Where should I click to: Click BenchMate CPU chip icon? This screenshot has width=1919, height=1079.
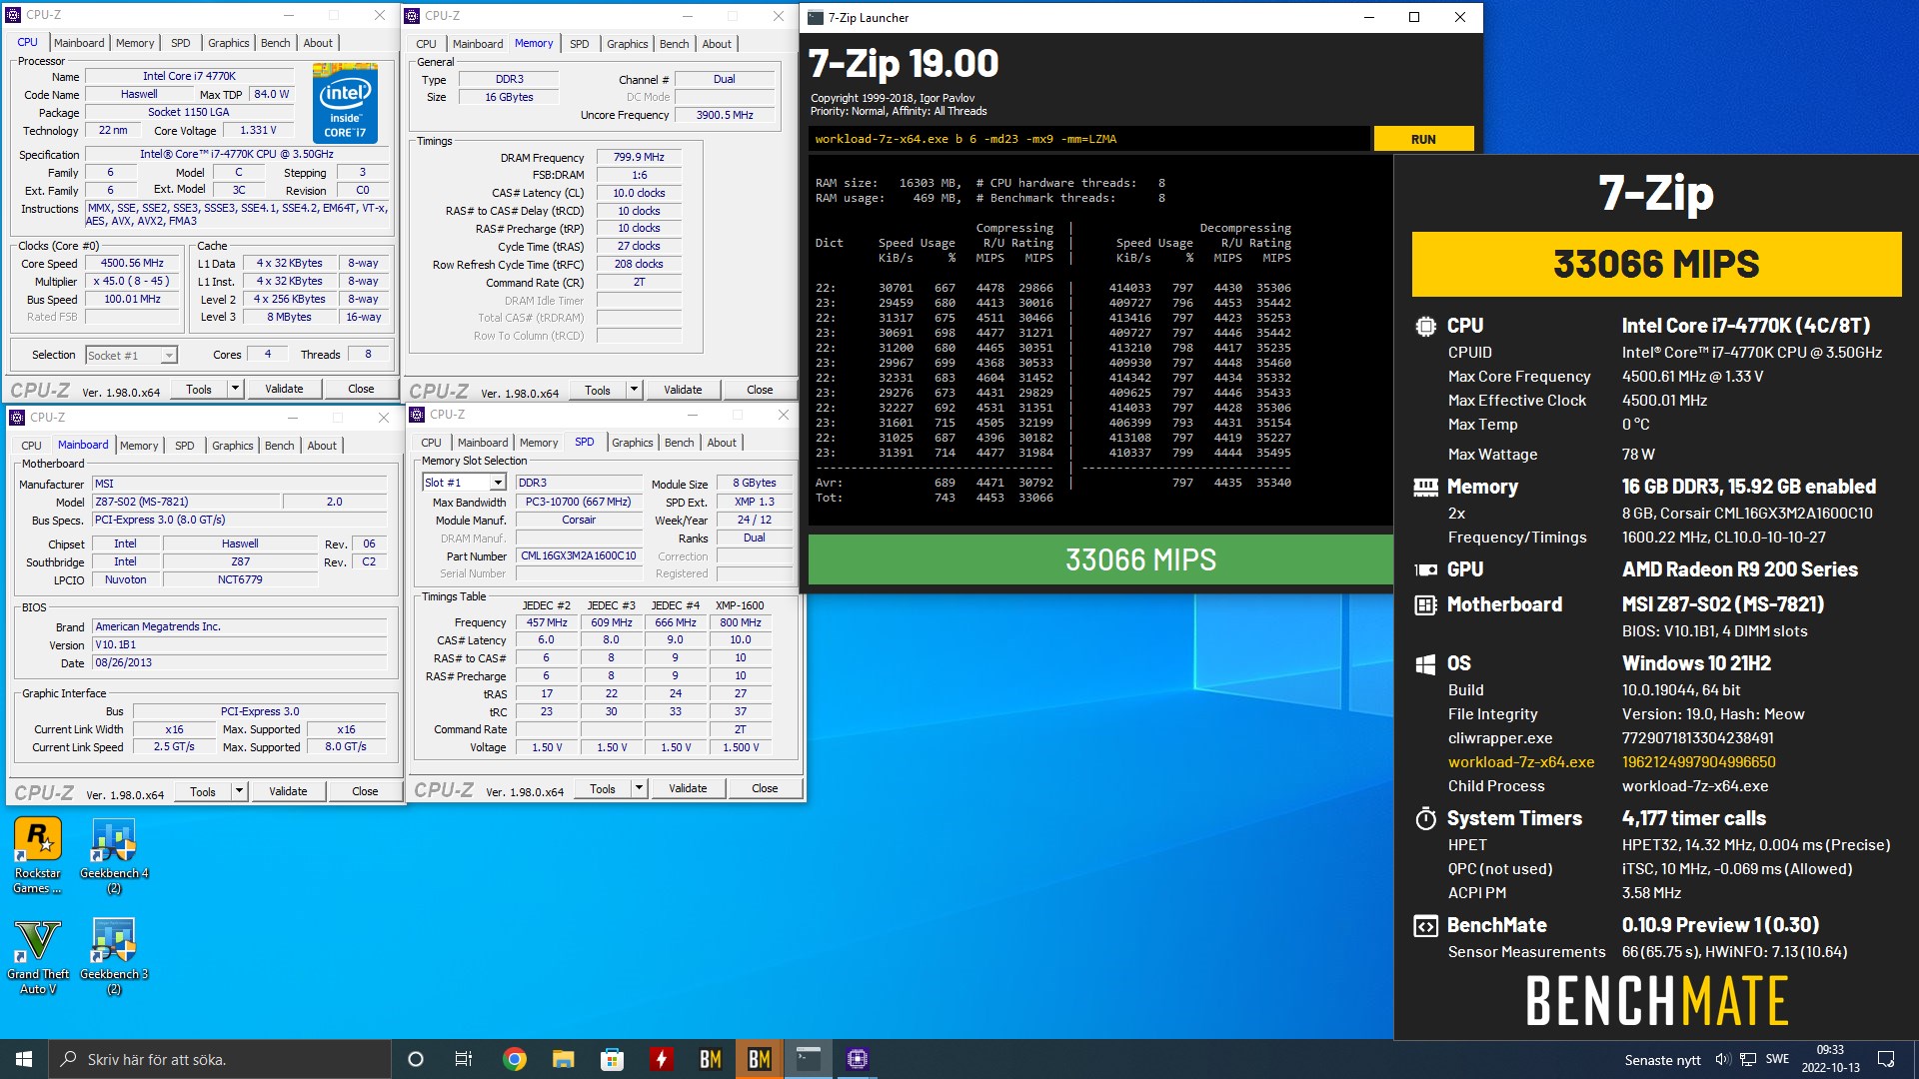coord(1425,326)
